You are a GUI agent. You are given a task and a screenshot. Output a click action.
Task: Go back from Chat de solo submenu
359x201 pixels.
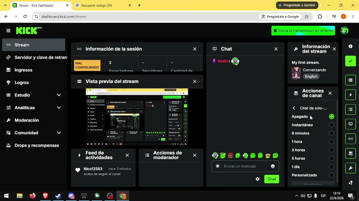[x=294, y=108]
